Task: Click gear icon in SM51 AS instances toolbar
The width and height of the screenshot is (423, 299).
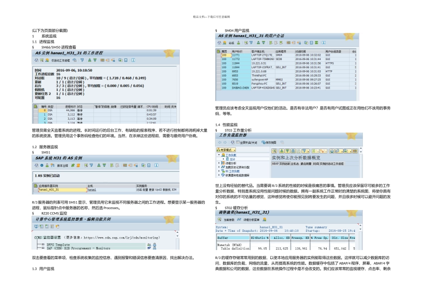Action: (42, 165)
